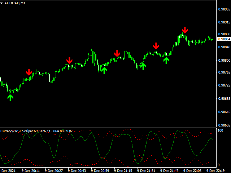Viewport: 231px width, 173px height.
Task: Click the 100 level on the indicator scale
Action: (x=220, y=129)
